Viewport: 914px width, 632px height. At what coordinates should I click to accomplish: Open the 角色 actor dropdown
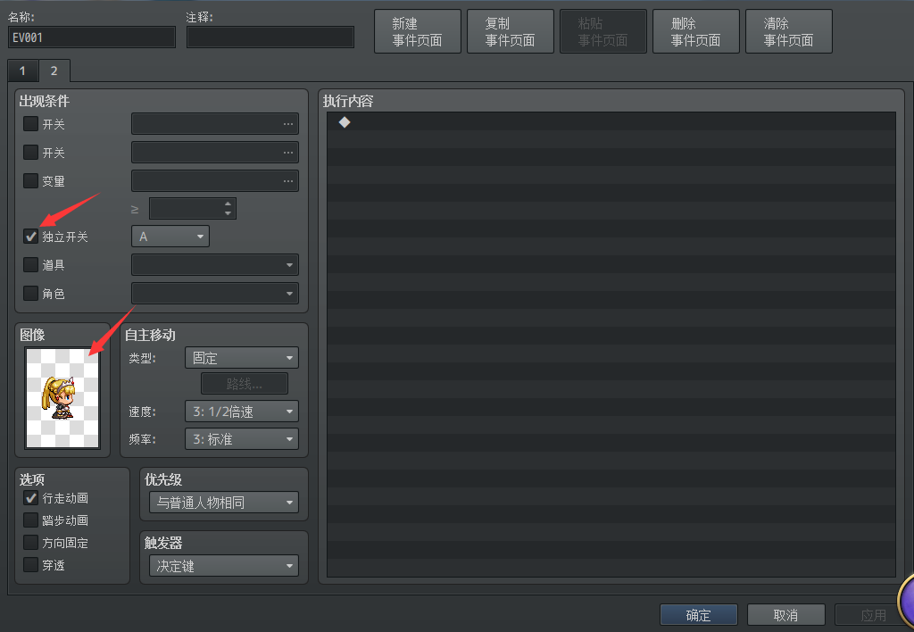[x=215, y=294]
